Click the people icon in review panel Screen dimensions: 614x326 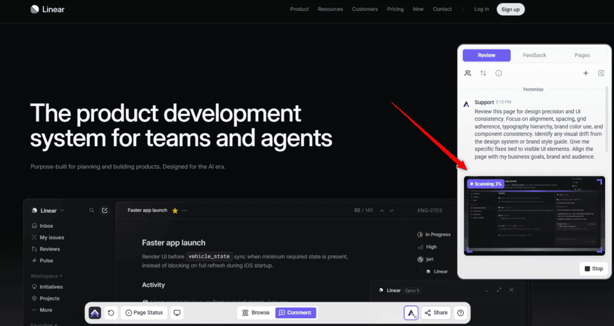(468, 73)
